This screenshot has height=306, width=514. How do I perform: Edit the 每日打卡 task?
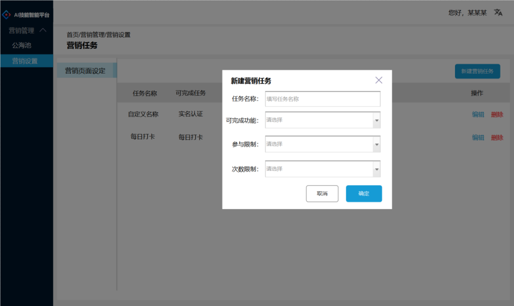[x=478, y=137]
